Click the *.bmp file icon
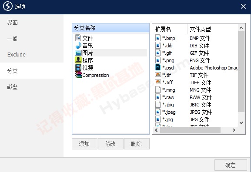251x172 pixels. click(x=157, y=38)
